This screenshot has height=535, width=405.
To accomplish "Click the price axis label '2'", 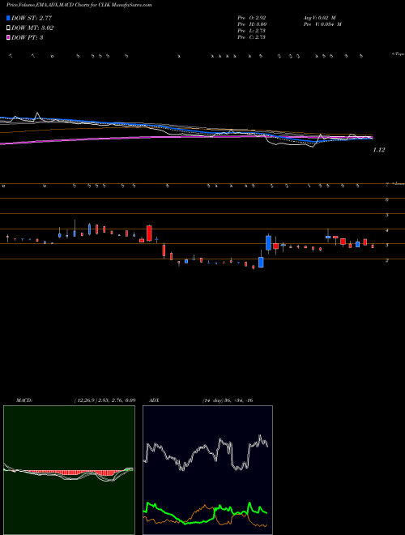I will 387,261.
